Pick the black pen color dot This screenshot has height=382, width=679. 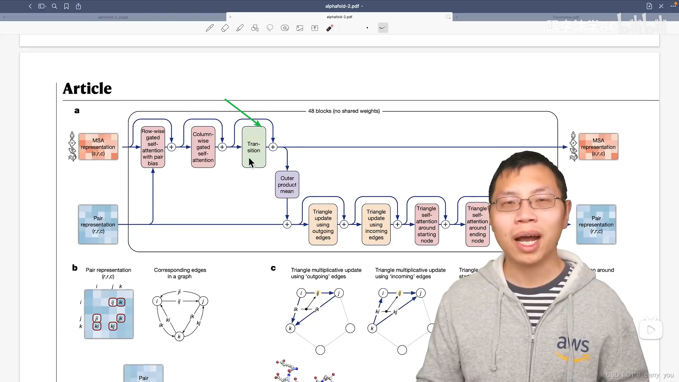click(x=367, y=28)
